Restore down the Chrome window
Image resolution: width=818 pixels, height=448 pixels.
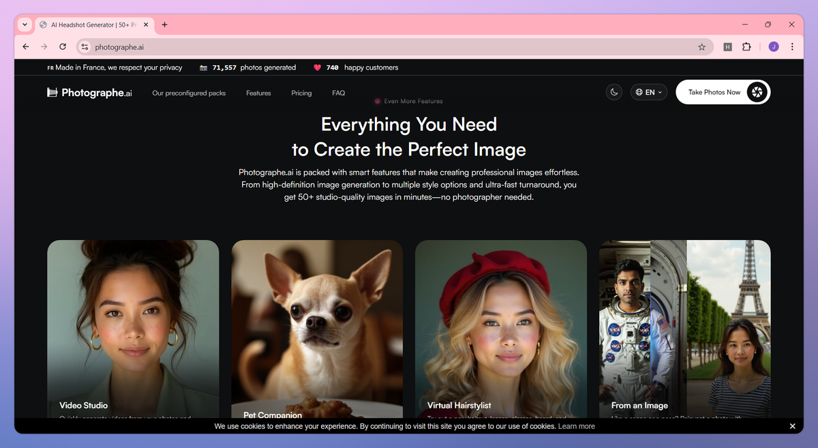pos(768,25)
